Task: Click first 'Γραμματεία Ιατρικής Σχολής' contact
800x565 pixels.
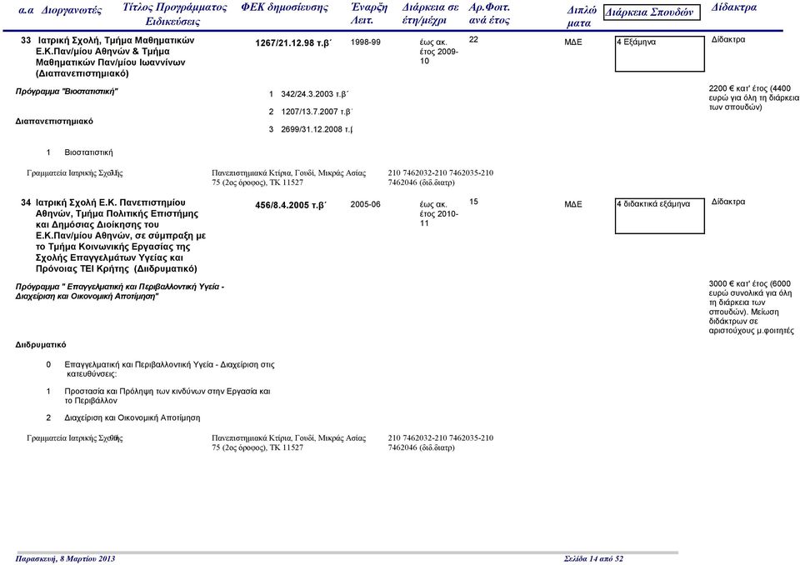Action: [74, 173]
